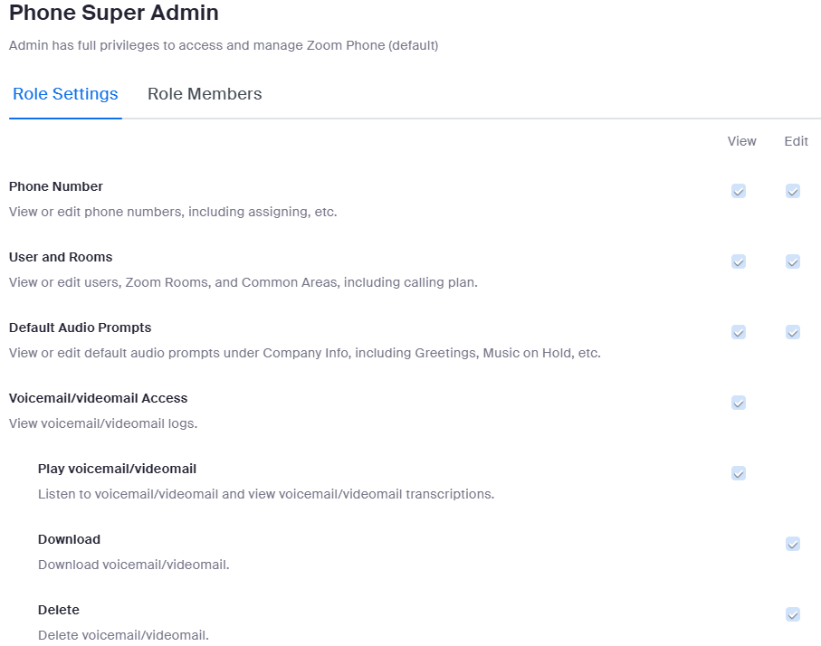Toggle the Download voicemail checkbox
This screenshot has height=646, width=821.
[793, 544]
